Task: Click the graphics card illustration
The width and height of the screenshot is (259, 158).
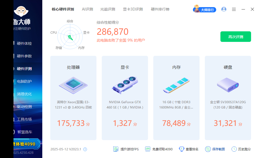Action: 125,85
